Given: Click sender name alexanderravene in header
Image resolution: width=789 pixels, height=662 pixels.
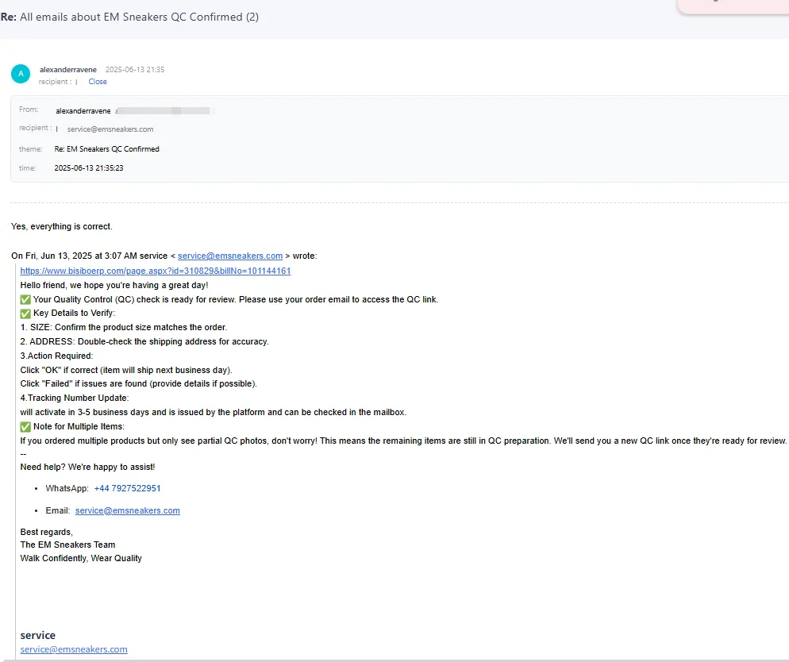Looking at the screenshot, I should point(68,69).
